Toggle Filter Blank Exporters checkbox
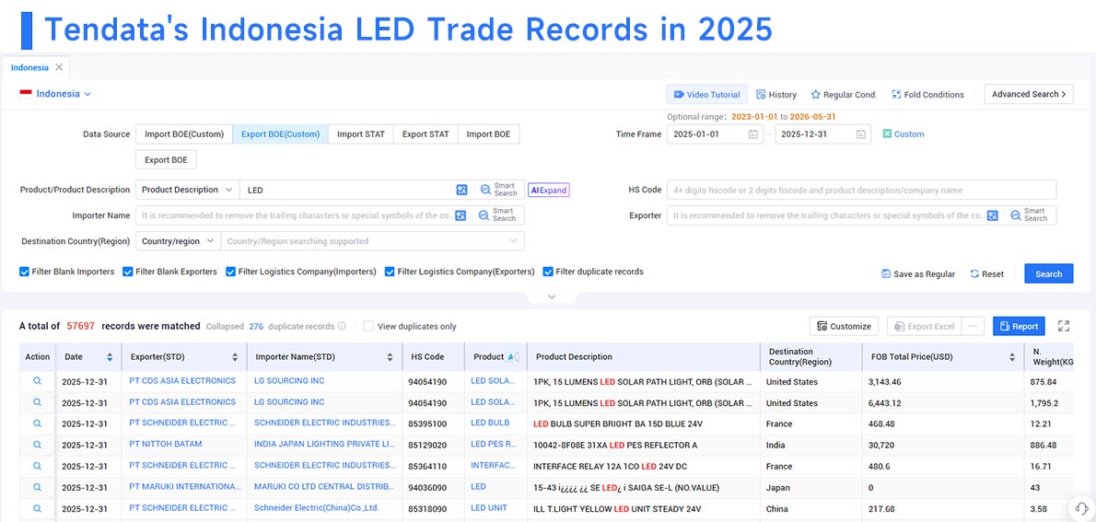 pyautogui.click(x=128, y=272)
